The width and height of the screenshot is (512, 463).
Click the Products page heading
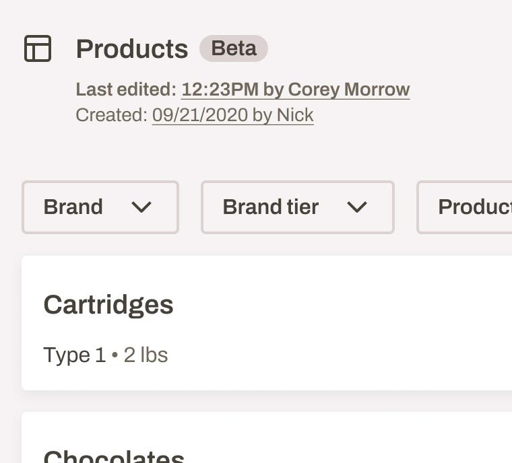132,49
